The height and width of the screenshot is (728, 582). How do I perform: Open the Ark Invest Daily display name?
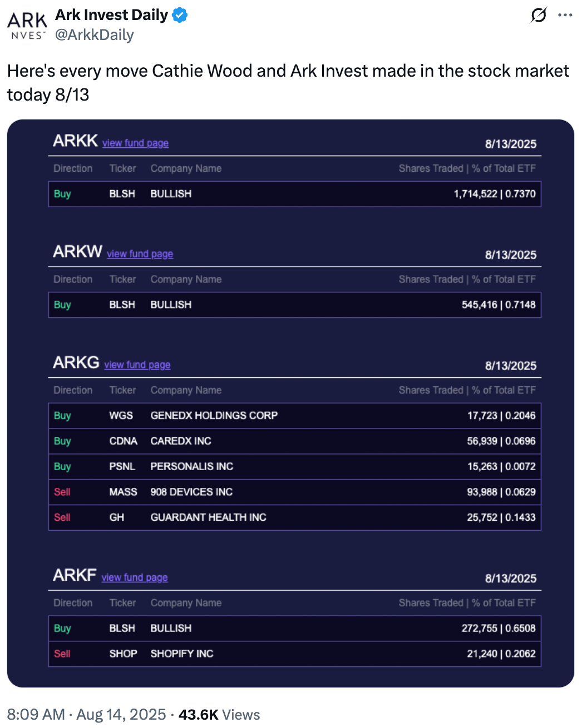point(111,15)
